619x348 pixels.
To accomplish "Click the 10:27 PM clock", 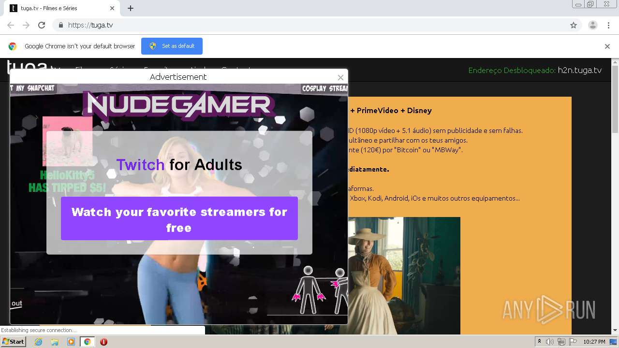I will 594,342.
